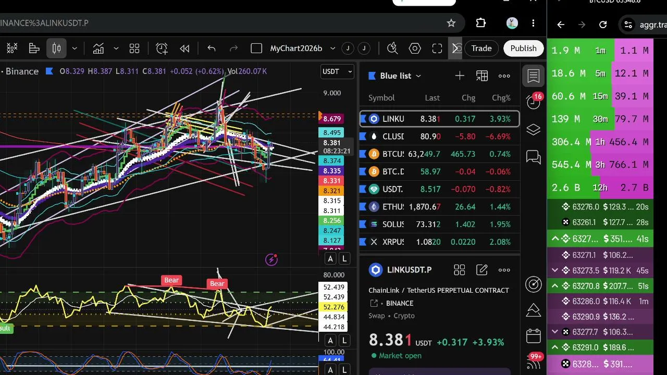Click the purple lightning icon on chart
This screenshot has width=667, height=375.
[x=271, y=259]
